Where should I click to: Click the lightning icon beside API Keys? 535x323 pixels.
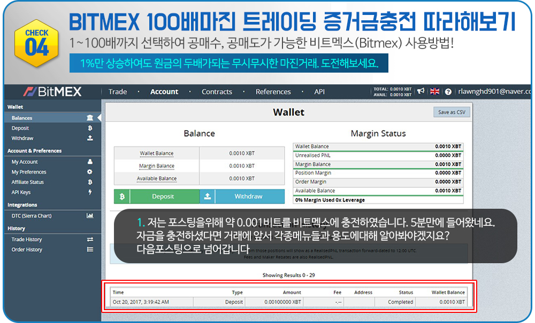[90, 192]
